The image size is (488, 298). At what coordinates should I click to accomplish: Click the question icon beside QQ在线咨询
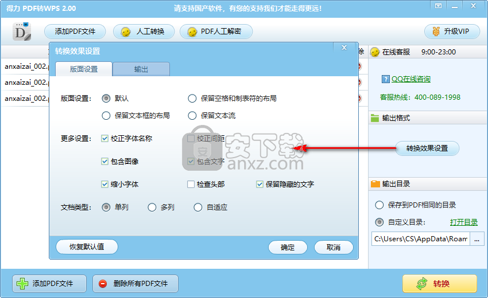(x=385, y=79)
